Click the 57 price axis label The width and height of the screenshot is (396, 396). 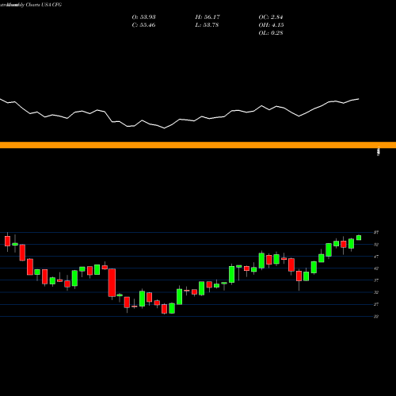376,233
